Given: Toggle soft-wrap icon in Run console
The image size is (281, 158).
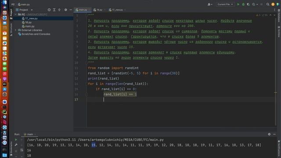Looking at the screenshot, I should (x=22, y=150).
